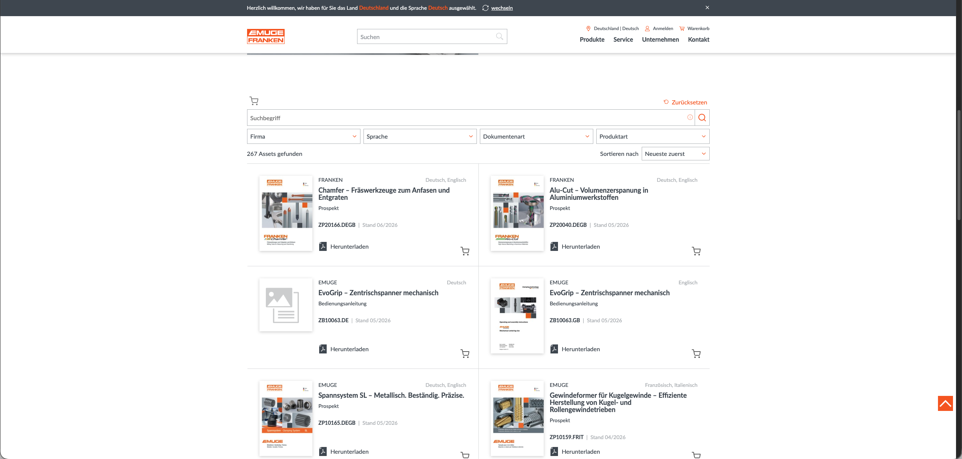Click the Warenkorb text link
The image size is (962, 459).
pyautogui.click(x=698, y=29)
